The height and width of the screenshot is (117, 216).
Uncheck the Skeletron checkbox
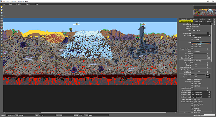coord(192,108)
